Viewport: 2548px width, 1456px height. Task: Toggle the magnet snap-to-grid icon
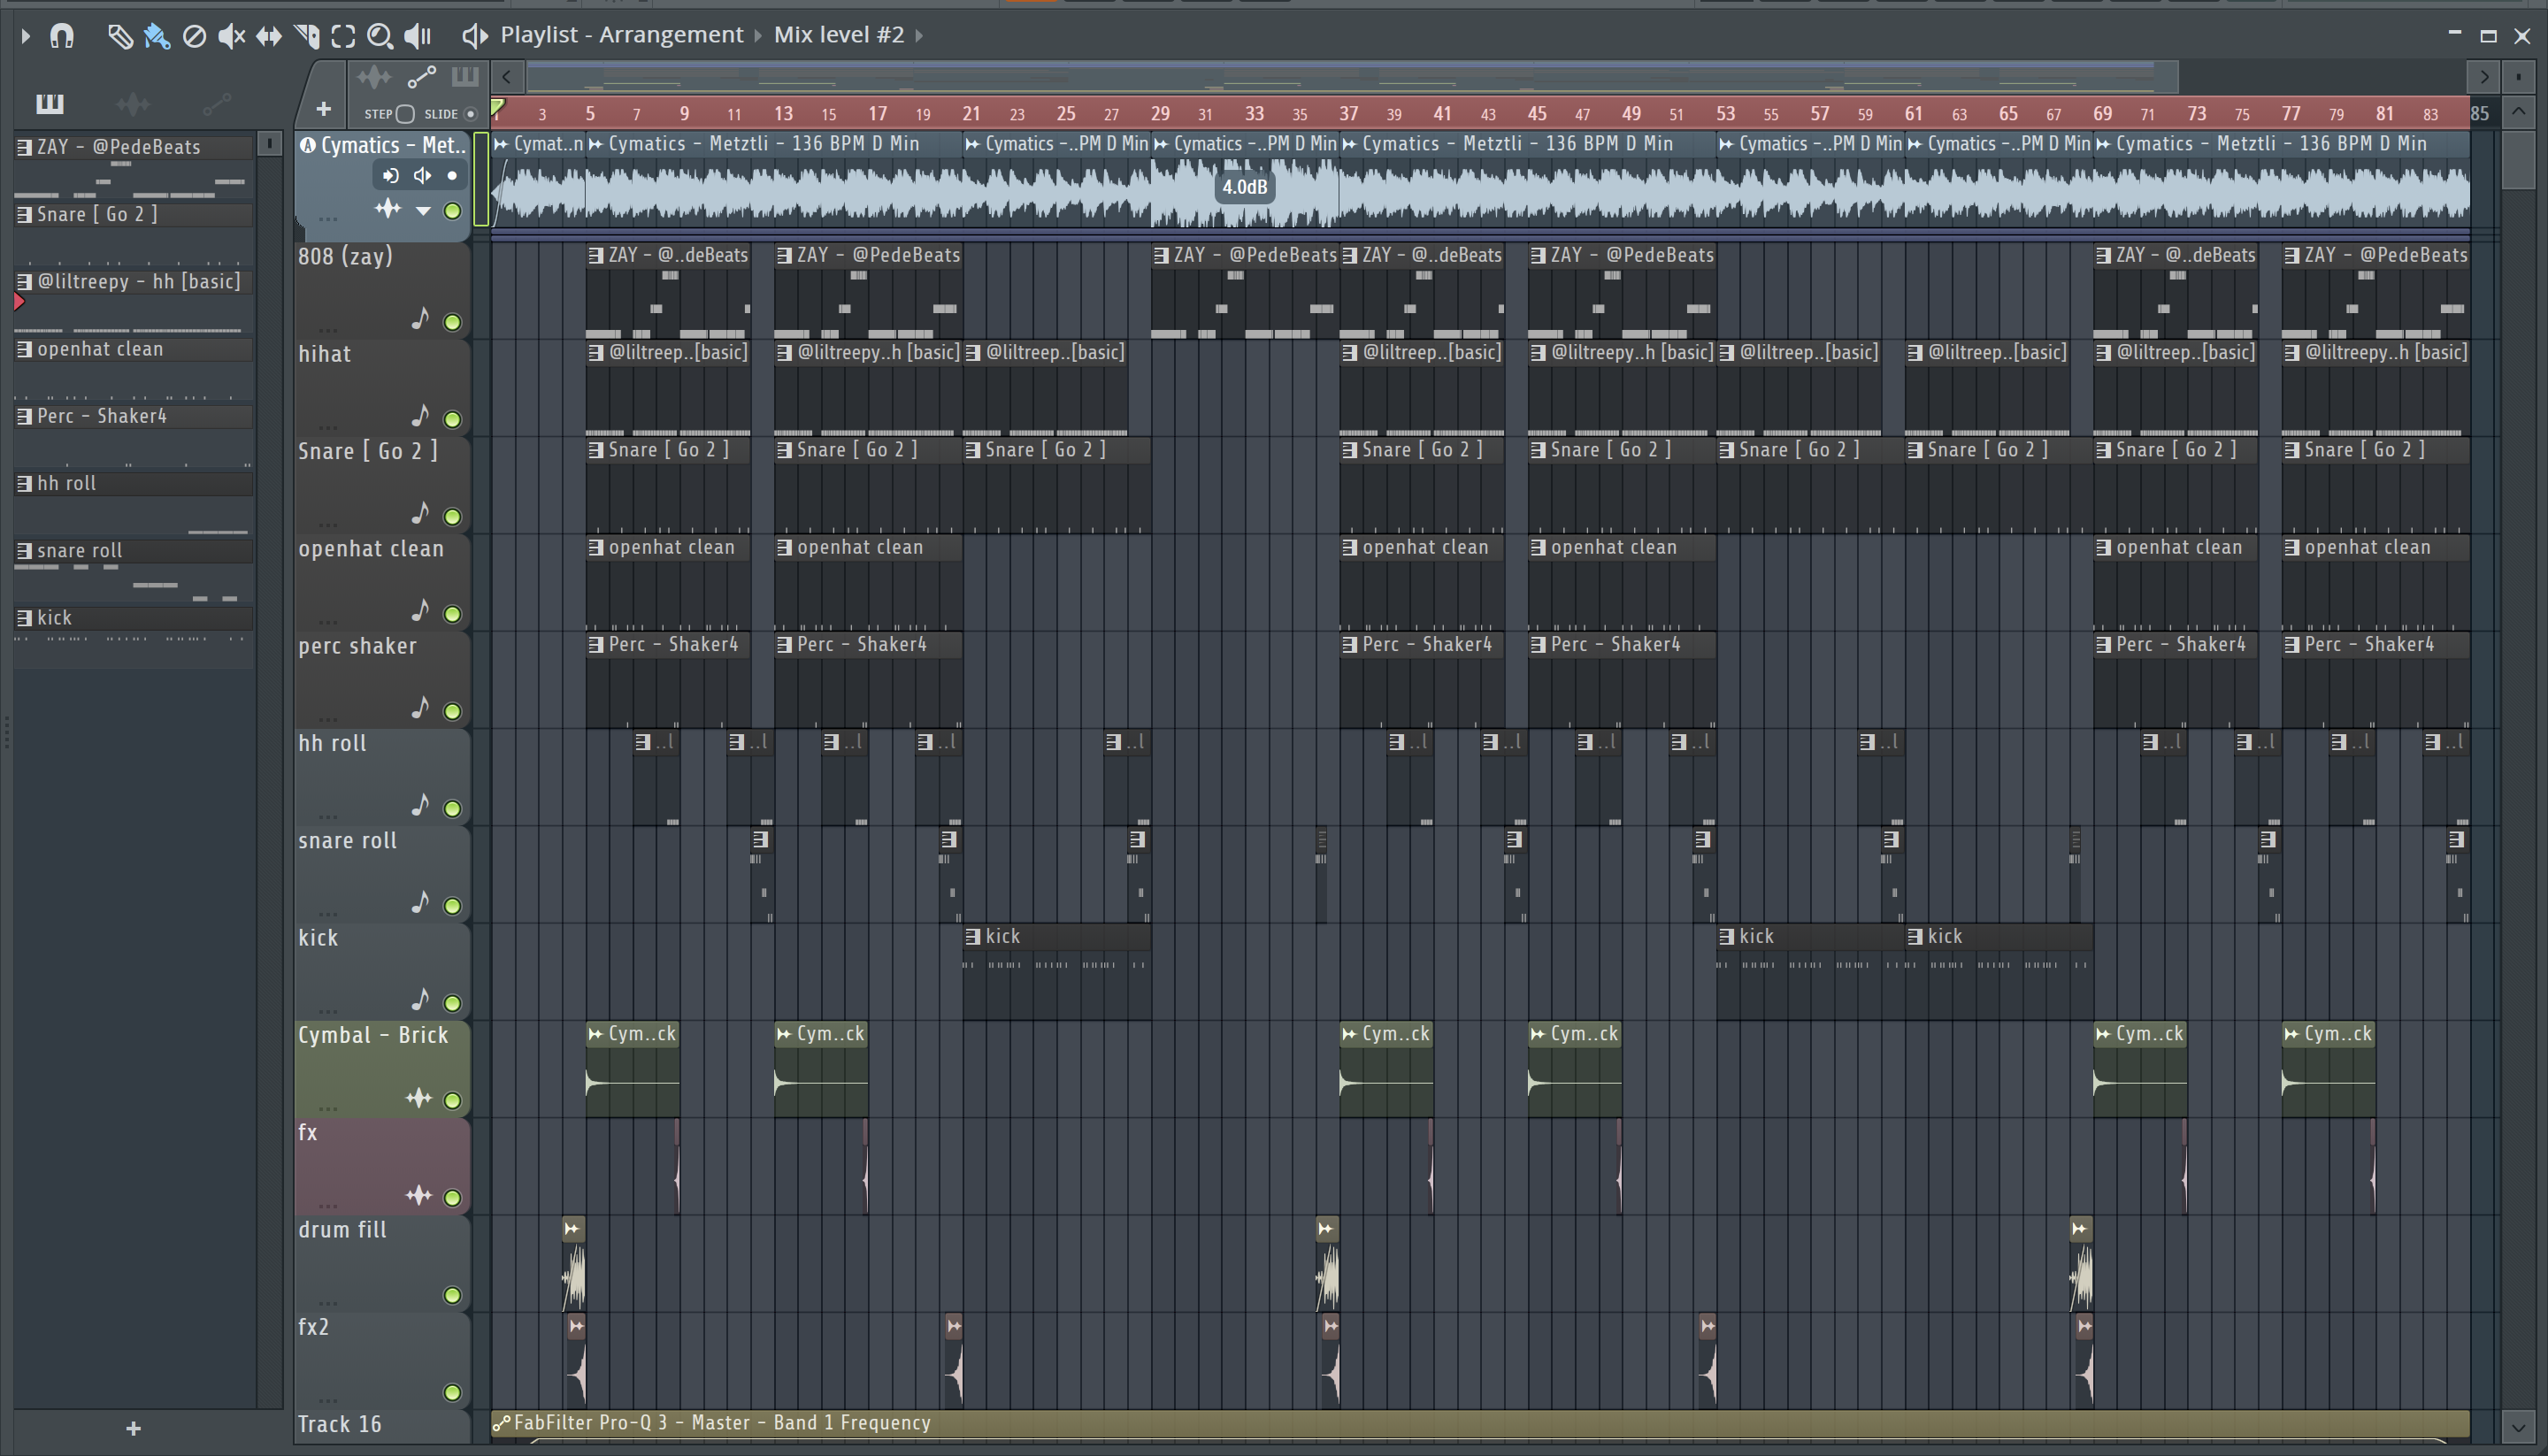(x=62, y=37)
